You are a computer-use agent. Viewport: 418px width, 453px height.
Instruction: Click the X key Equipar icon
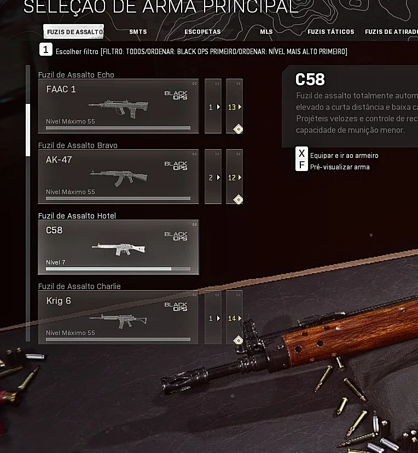[301, 153]
